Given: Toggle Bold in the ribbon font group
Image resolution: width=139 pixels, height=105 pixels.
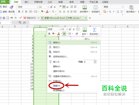Looking at the screenshot, I should [x=19, y=12].
